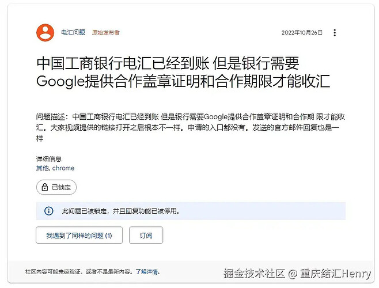Click the 详细信息 details heading
Screen dimensions: 379x288
49,159
